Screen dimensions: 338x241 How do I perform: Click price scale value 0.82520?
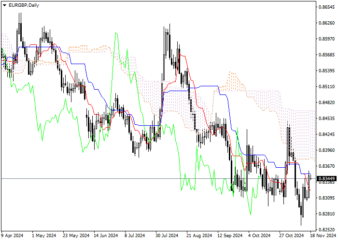click(327, 229)
